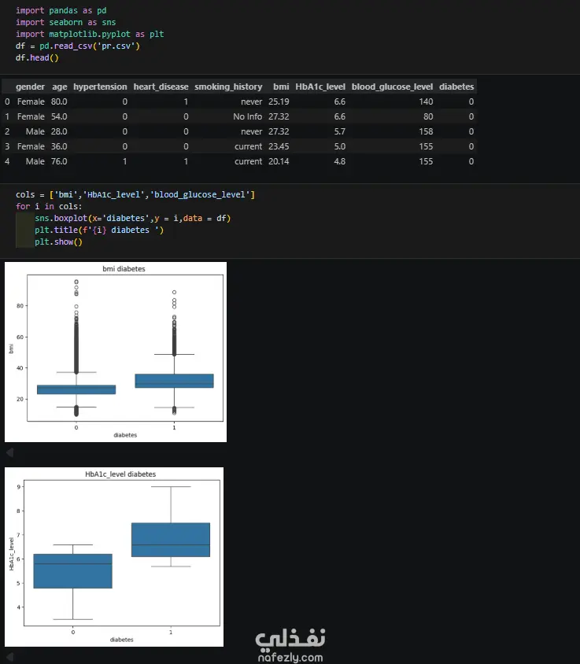The height and width of the screenshot is (664, 580).
Task: Click the plt.show() line in second cell
Action: (58, 242)
